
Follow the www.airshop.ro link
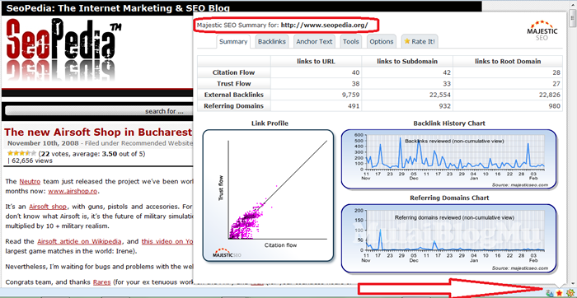tap(73, 192)
